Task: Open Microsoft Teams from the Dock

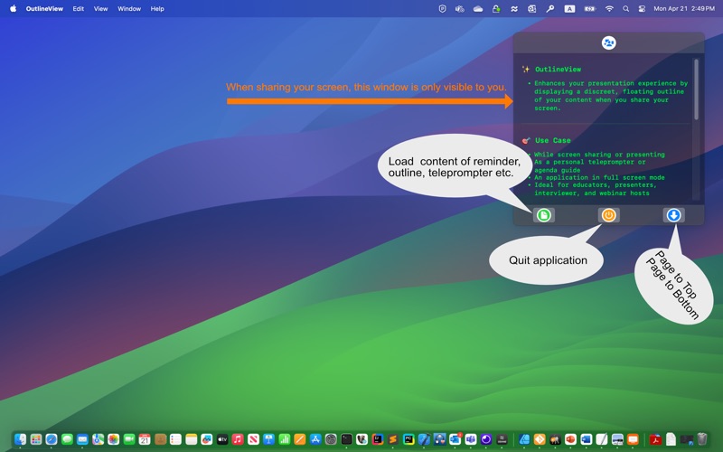Action: pyautogui.click(x=471, y=439)
